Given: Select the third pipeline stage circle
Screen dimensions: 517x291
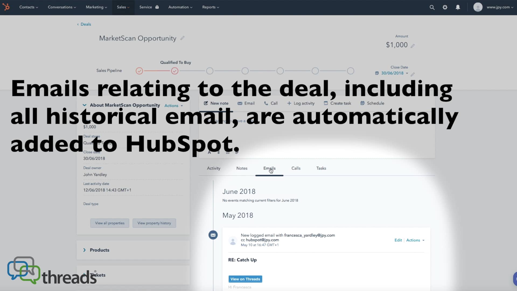Looking at the screenshot, I should click(x=210, y=71).
